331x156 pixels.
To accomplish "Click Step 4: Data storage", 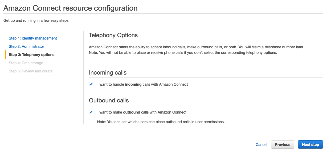I will coord(26,63).
